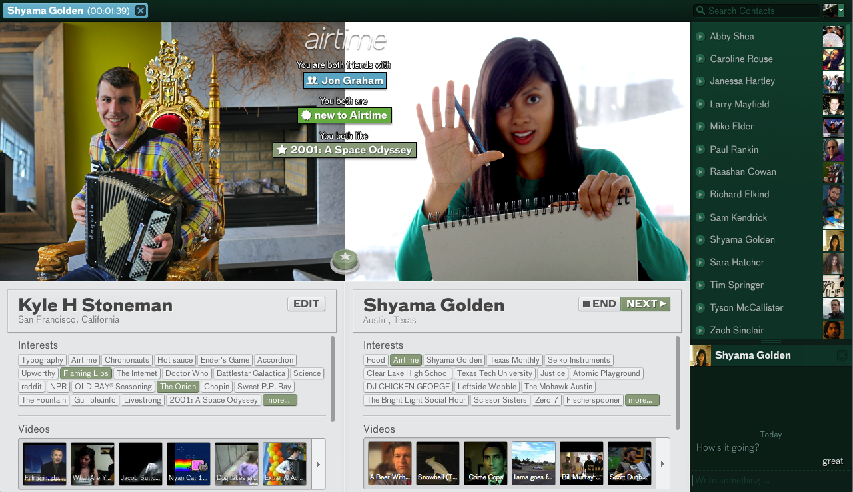Click the interests scrollbar in Kyle's panel
This screenshot has width=853, height=492.
click(x=332, y=375)
